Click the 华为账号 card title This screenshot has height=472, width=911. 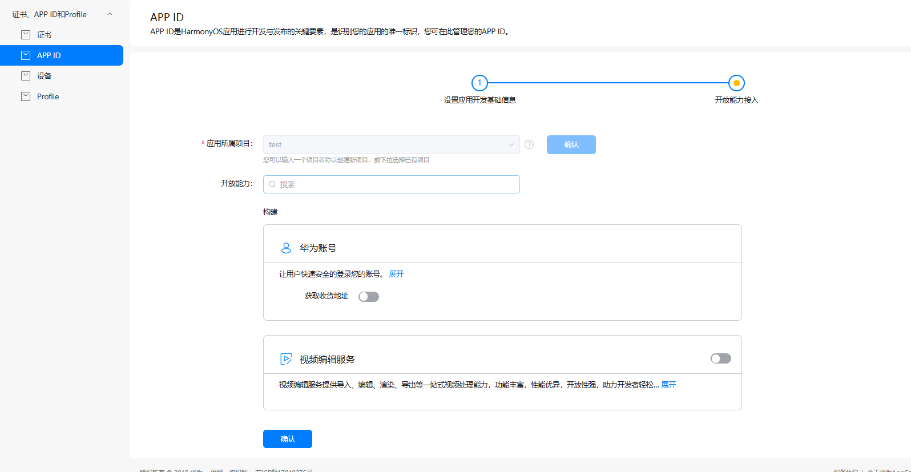318,248
